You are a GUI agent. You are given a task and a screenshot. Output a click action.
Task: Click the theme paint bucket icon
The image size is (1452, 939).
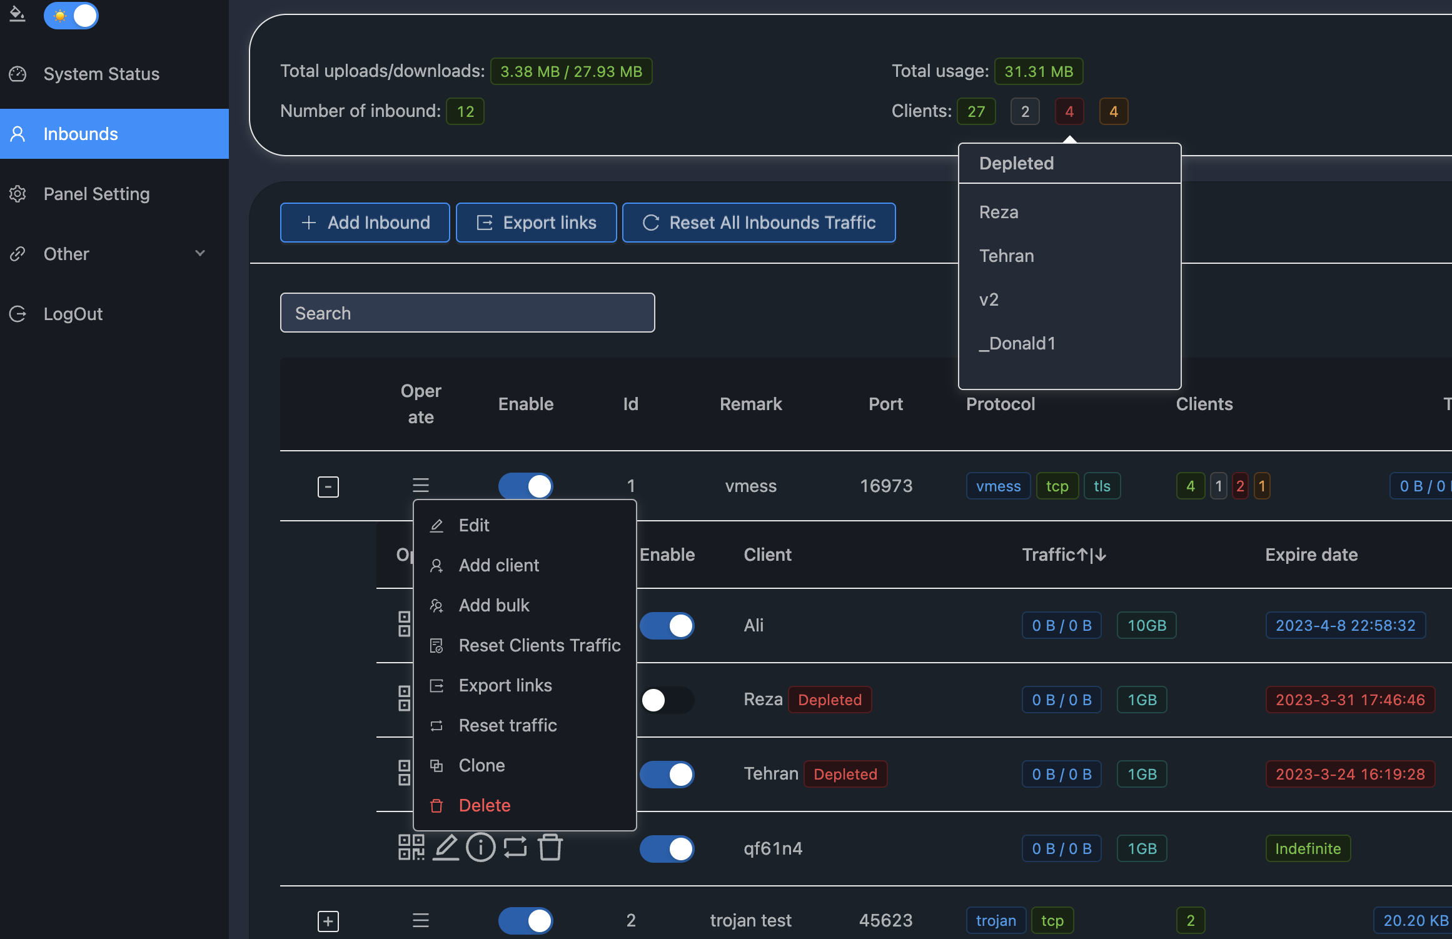click(18, 14)
